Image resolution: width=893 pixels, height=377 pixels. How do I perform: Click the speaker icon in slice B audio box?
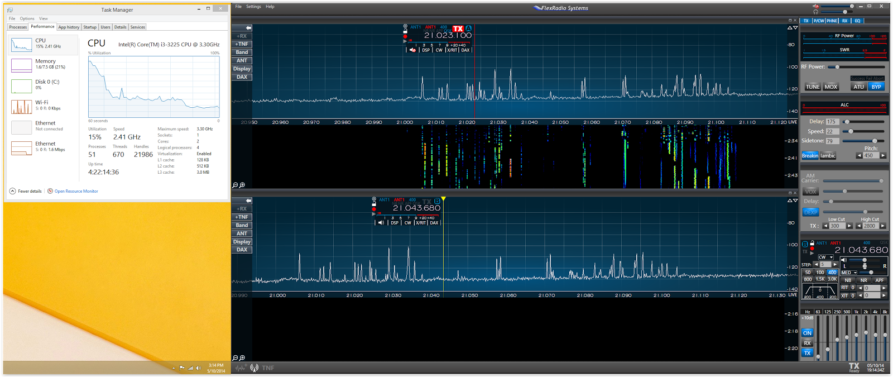click(844, 260)
